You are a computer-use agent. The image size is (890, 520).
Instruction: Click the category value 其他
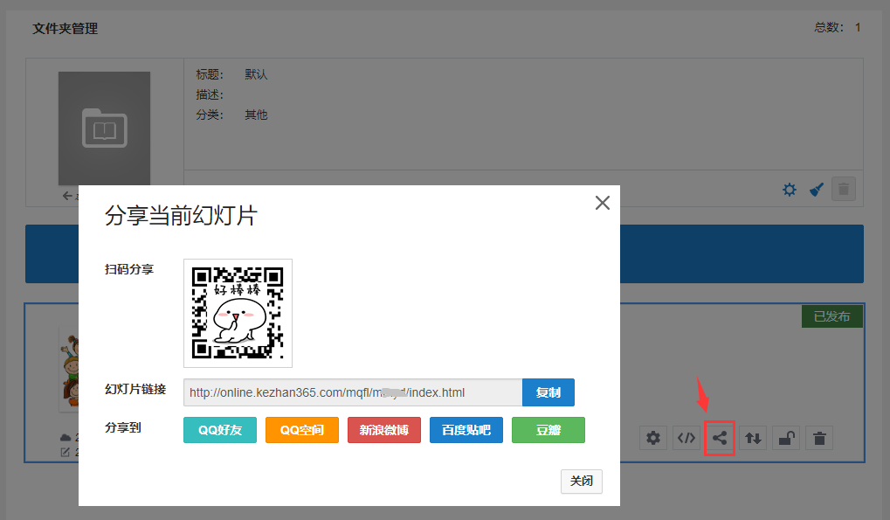tap(256, 114)
